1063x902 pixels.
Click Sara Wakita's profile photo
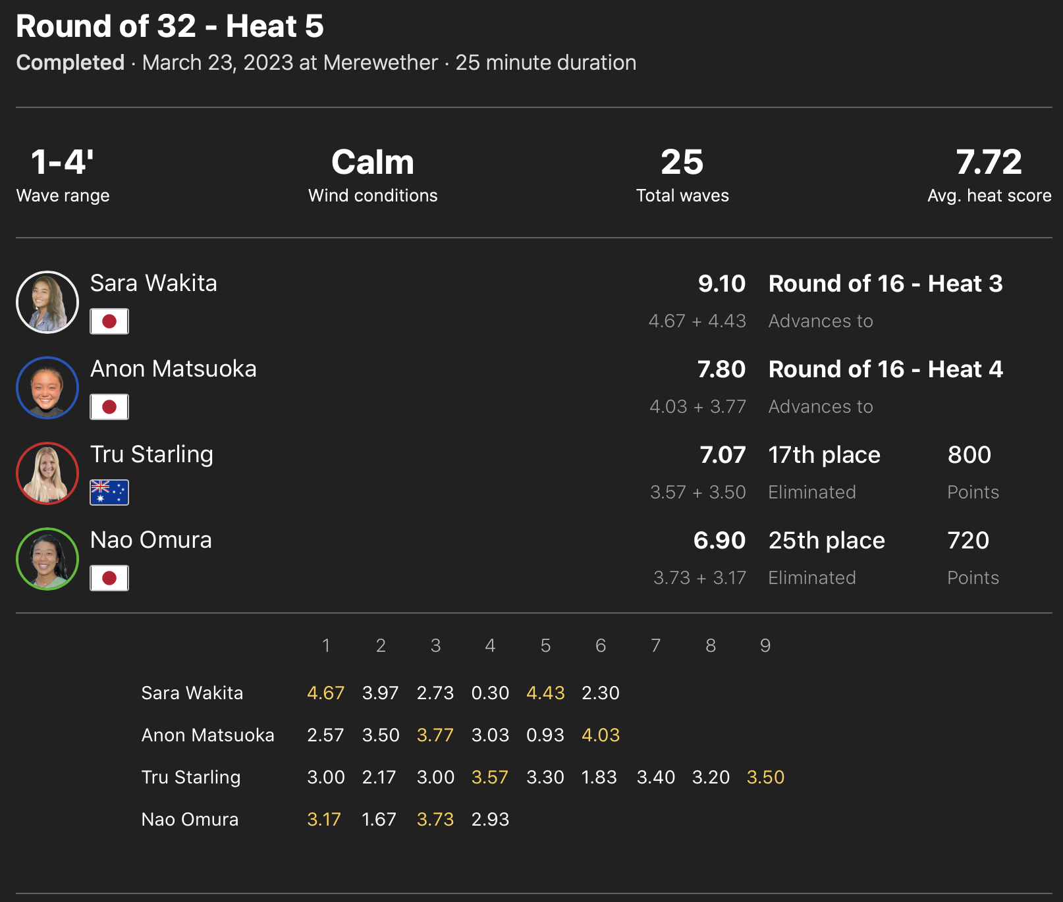(47, 302)
